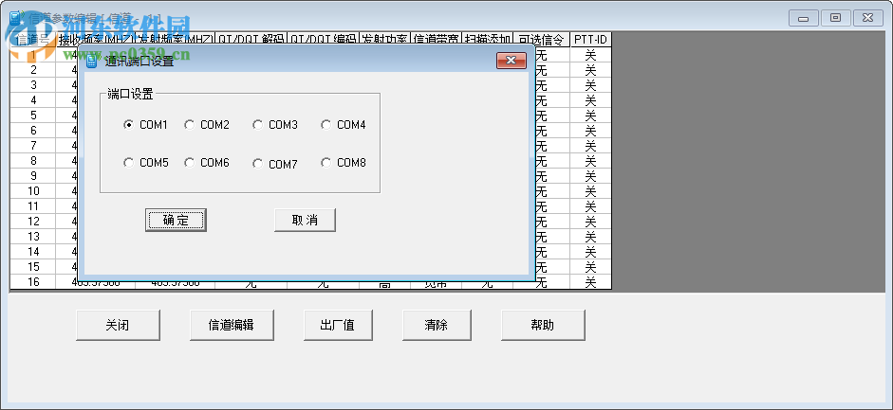This screenshot has height=410, width=893.
Task: Select channel number 10 row
Action: coord(33,191)
